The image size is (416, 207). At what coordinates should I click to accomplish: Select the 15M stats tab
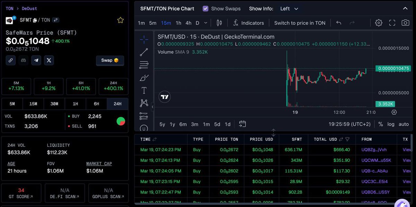pyautogui.click(x=33, y=104)
